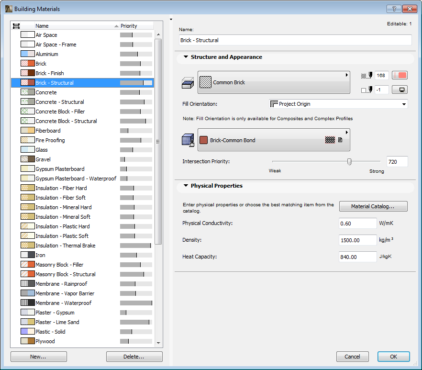422x370 pixels.
Task: Click the material Name input field
Action: [295, 40]
